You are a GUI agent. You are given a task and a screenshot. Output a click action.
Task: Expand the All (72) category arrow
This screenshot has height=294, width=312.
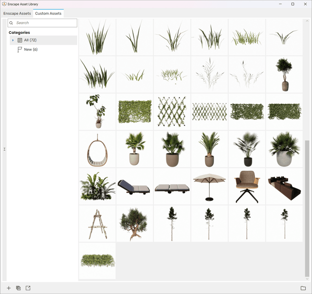point(13,40)
